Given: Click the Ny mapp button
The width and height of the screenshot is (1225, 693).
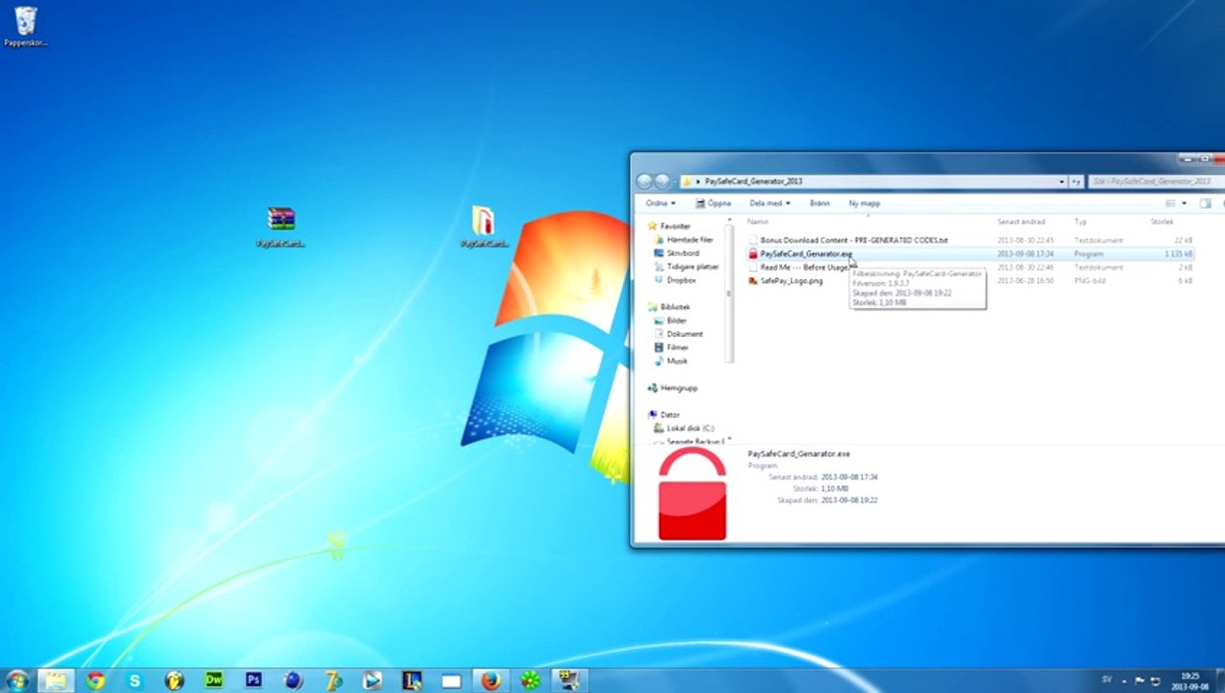Looking at the screenshot, I should (864, 203).
